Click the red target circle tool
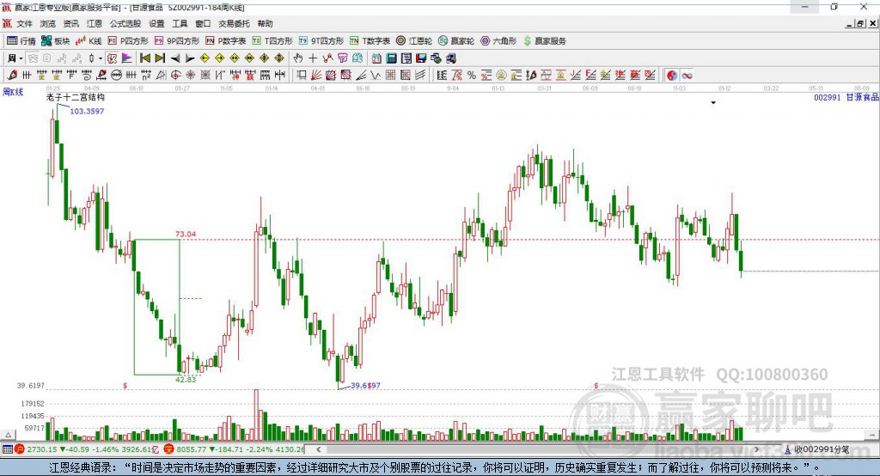This screenshot has width=880, height=476. point(175,76)
